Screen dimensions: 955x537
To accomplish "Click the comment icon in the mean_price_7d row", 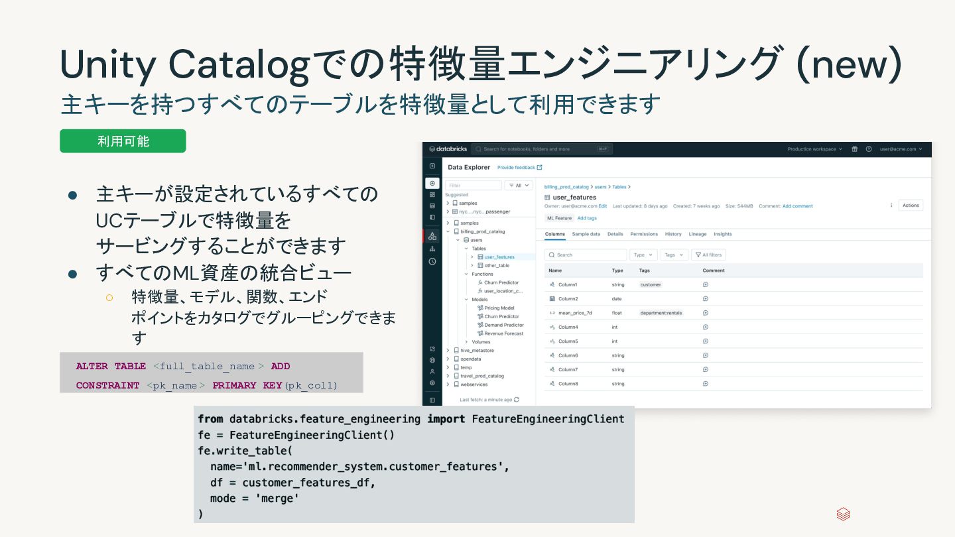I will click(x=706, y=313).
